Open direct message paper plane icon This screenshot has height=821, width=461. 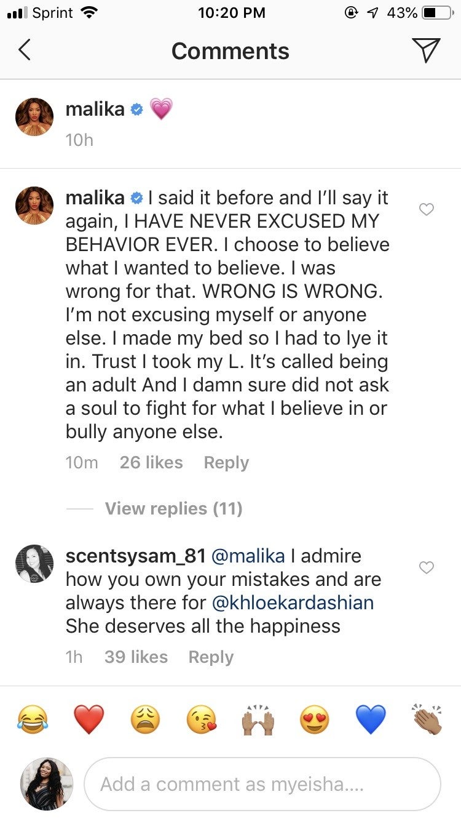pyautogui.click(x=427, y=50)
